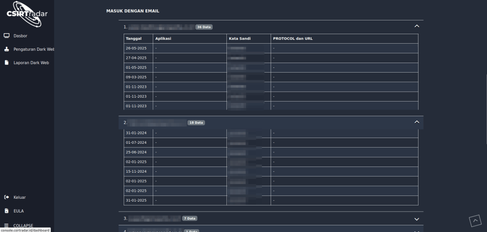Click the 7 Data badge
This screenshot has height=232, width=487.
coord(189,218)
